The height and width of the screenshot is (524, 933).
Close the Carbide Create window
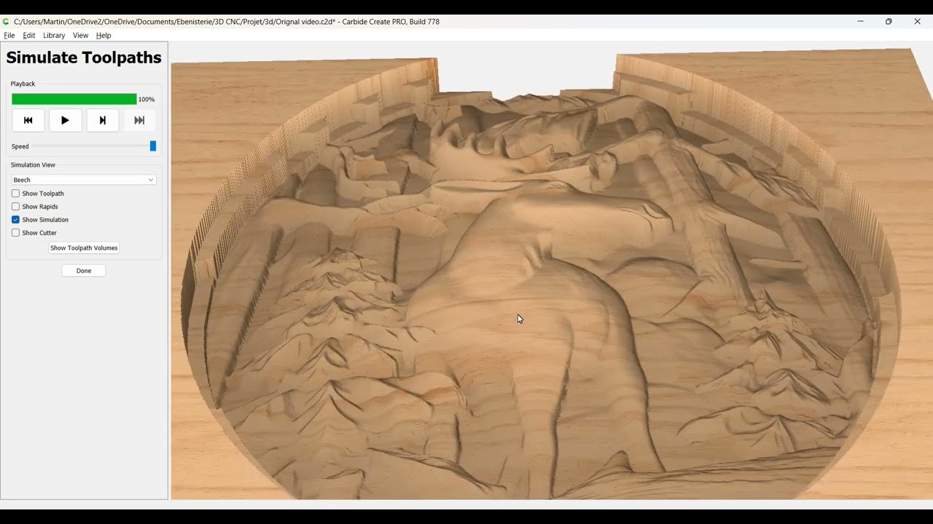pyautogui.click(x=917, y=22)
